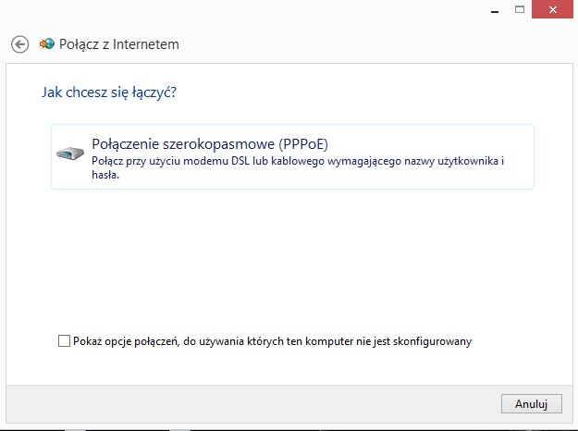Enable the Pokaż opcje połączeń checkbox
The width and height of the screenshot is (578, 431).
coord(64,341)
